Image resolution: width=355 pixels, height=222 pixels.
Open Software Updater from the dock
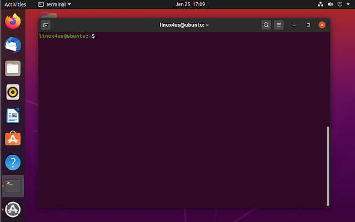pos(13,210)
